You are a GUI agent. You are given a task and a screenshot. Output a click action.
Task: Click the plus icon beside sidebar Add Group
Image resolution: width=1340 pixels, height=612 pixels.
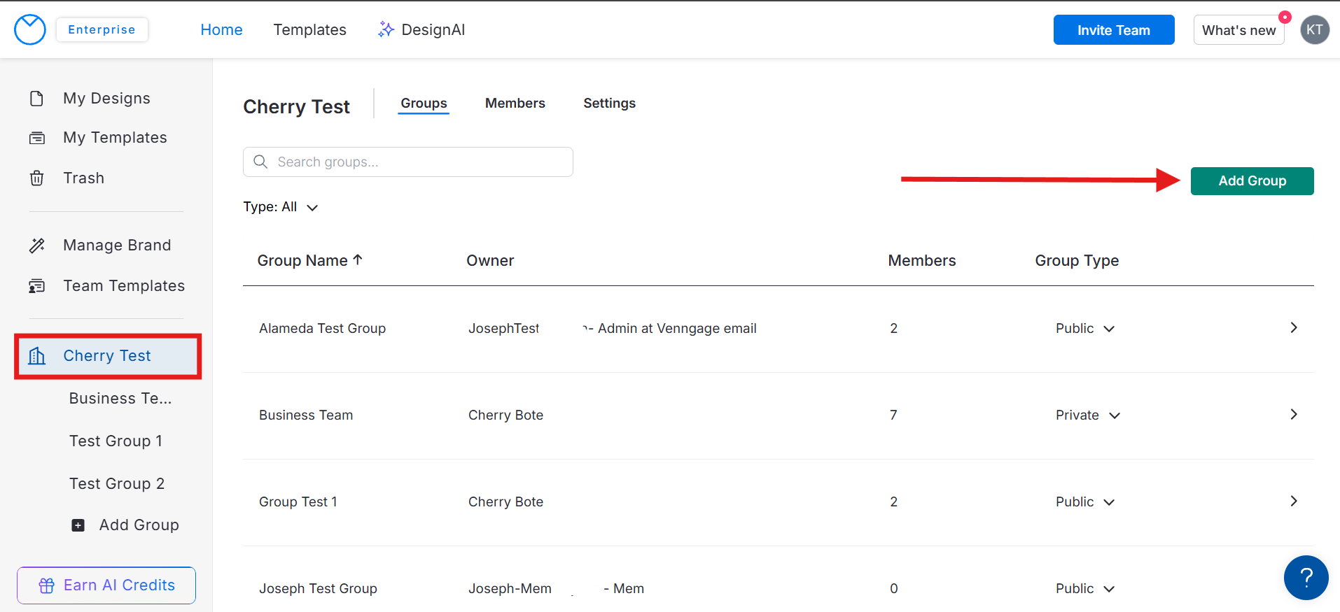tap(78, 525)
